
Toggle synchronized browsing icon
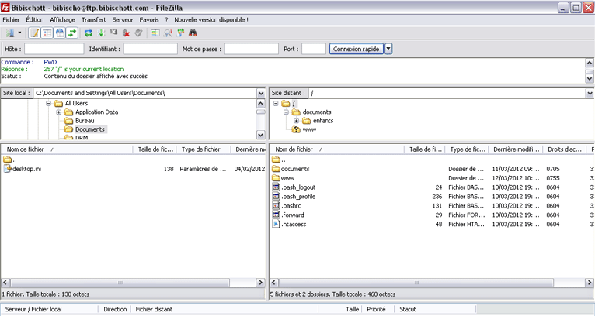click(x=180, y=33)
